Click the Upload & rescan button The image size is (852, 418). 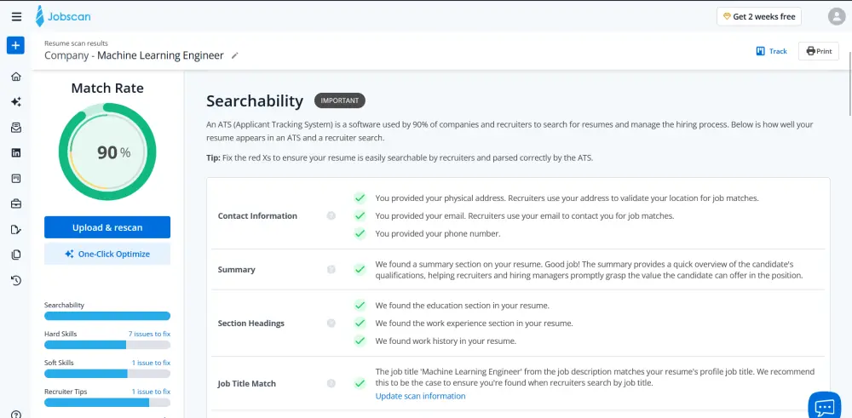(x=107, y=227)
